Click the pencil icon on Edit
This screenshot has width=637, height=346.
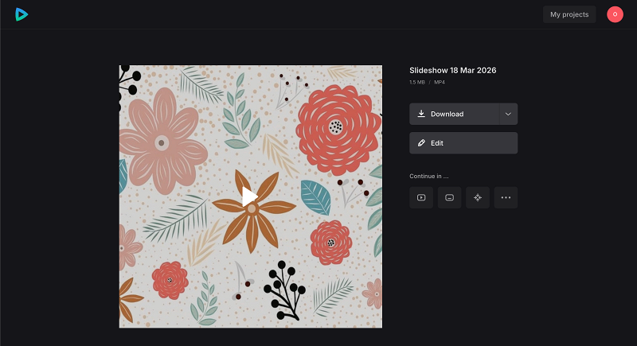click(x=421, y=143)
